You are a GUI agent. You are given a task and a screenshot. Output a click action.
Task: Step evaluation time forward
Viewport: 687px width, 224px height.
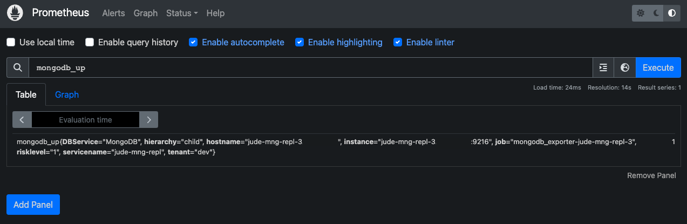point(148,120)
